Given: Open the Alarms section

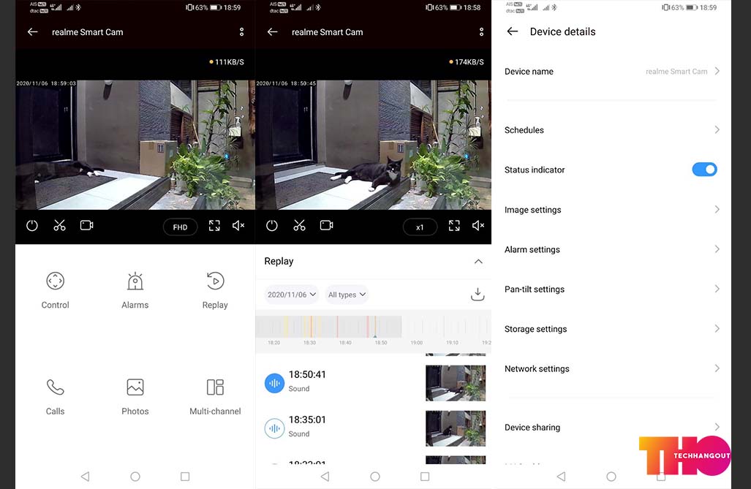Looking at the screenshot, I should point(135,291).
